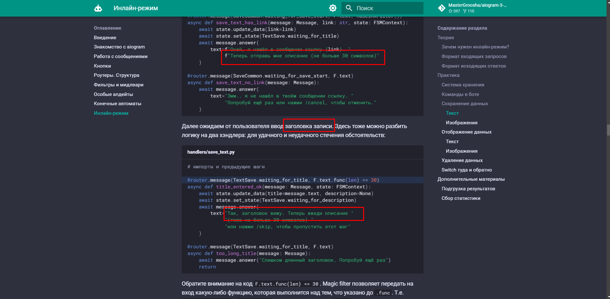Open Конечные автоматы chapter

[117, 104]
